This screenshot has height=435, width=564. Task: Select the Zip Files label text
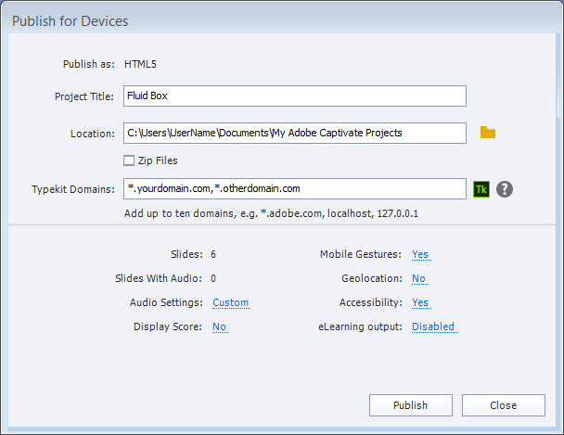[158, 160]
